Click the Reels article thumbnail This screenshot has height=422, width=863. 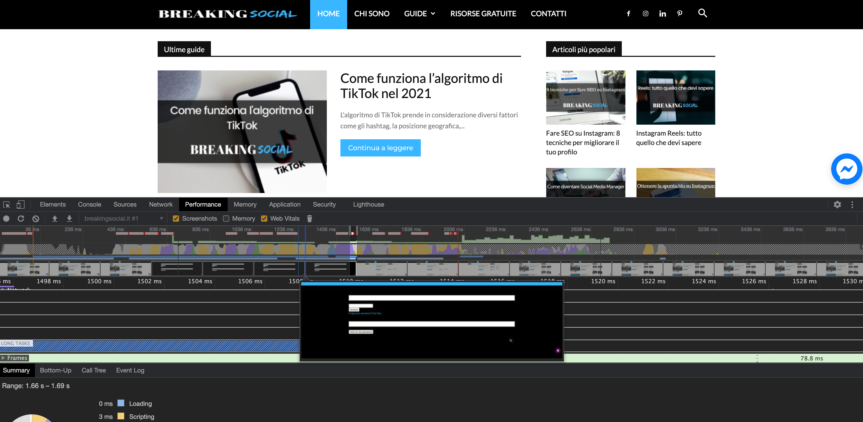(675, 97)
